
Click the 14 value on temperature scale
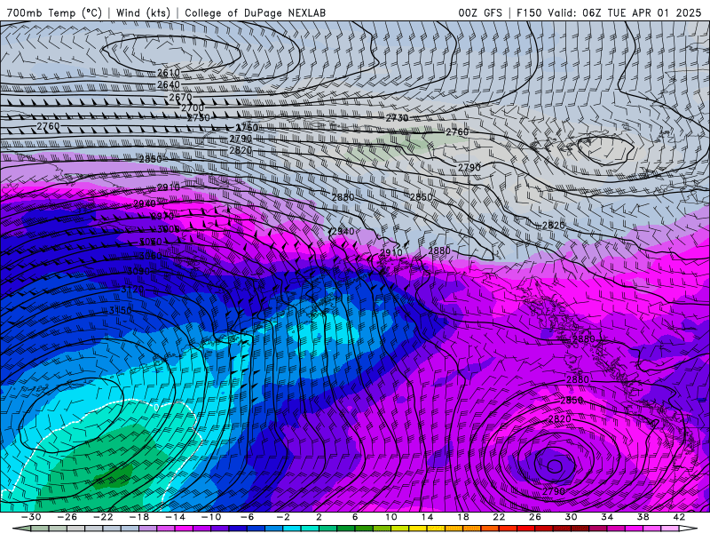427,517
